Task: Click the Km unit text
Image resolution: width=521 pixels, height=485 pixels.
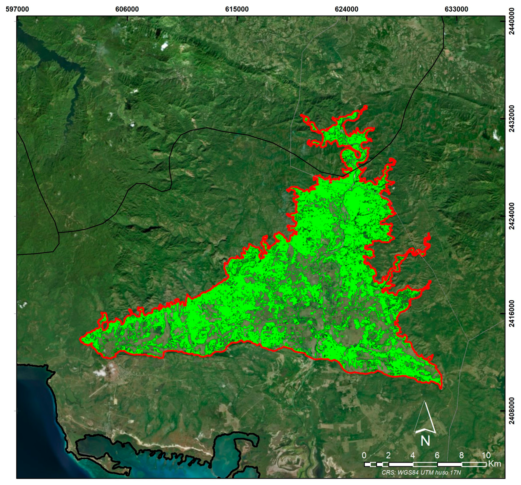Action: tap(495, 464)
